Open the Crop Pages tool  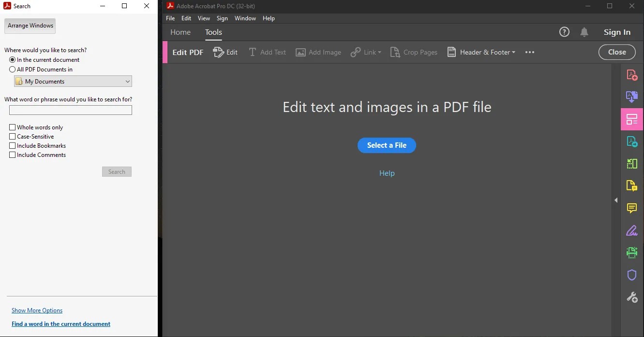414,52
